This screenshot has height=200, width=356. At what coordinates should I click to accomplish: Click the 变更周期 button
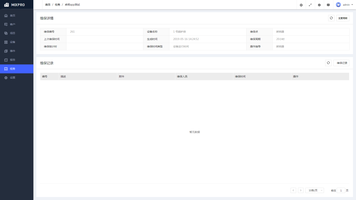coord(343,18)
